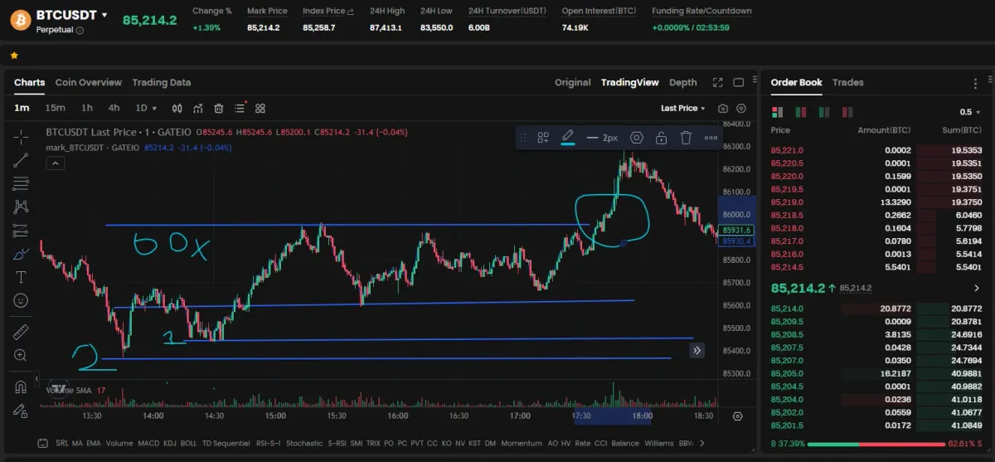Open drawing settings in floating toolbar
The image size is (995, 462).
coord(637,138)
